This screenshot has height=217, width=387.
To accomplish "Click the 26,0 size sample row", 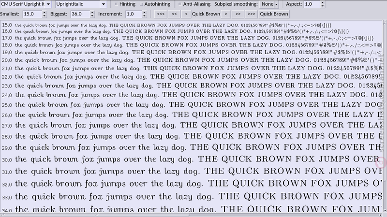I will click(191, 115).
